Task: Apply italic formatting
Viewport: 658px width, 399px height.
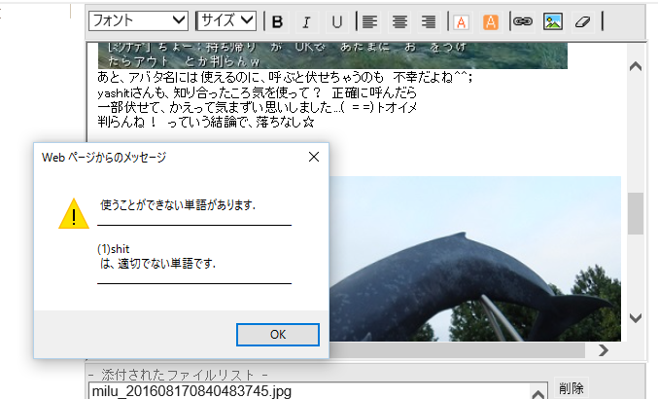Action: (307, 21)
